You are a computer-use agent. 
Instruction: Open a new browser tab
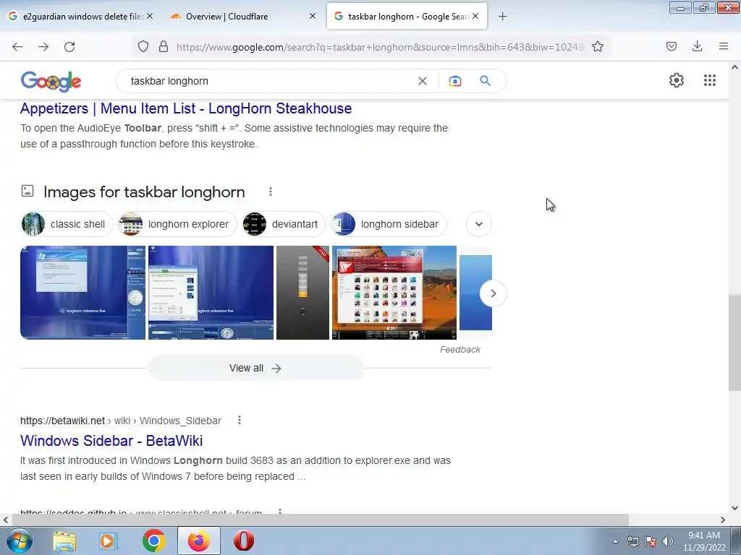503,17
